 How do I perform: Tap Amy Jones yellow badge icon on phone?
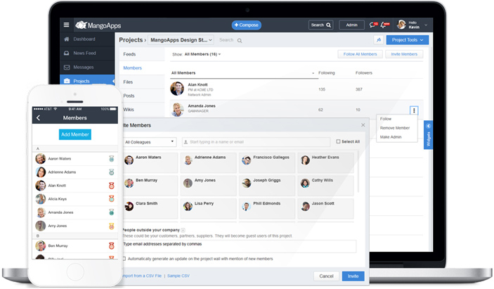click(111, 226)
